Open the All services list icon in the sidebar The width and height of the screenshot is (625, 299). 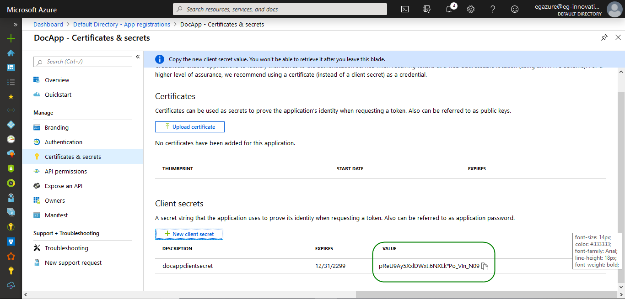coord(11,82)
